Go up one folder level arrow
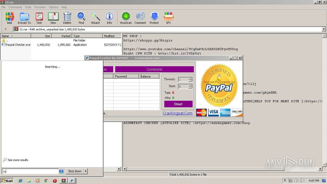 point(6,29)
